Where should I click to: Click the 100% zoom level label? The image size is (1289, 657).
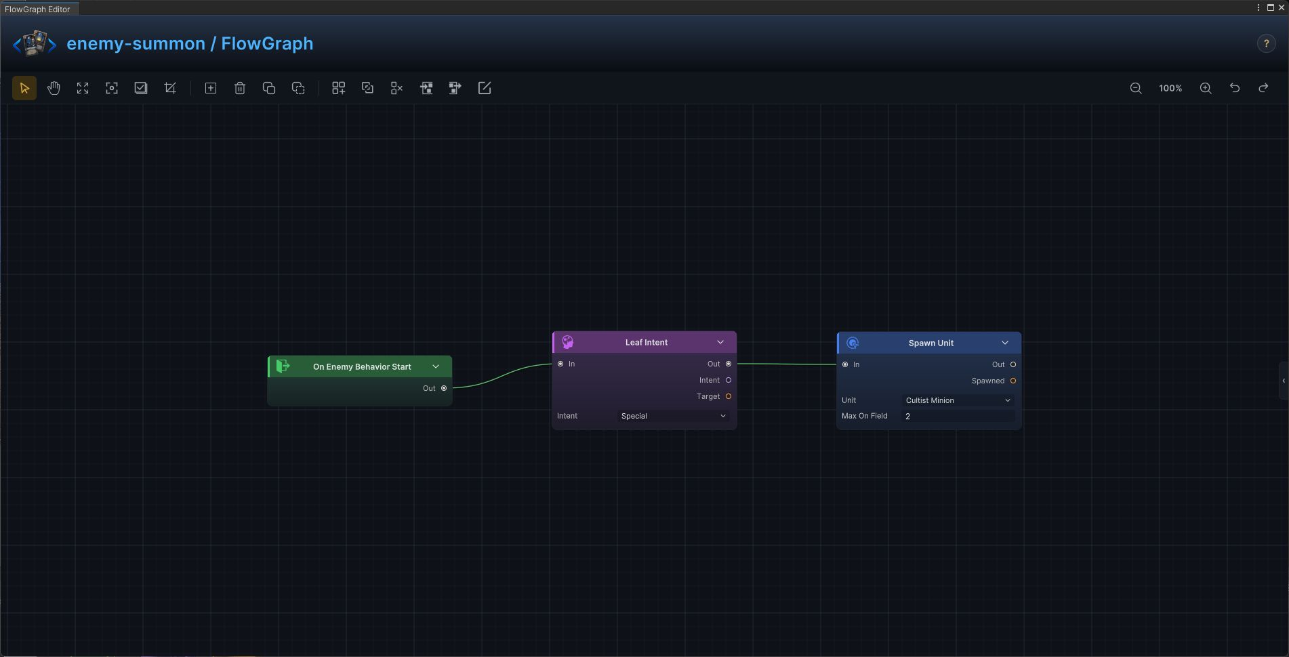point(1170,88)
